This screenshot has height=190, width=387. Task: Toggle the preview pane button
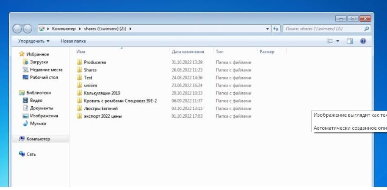tap(350, 41)
